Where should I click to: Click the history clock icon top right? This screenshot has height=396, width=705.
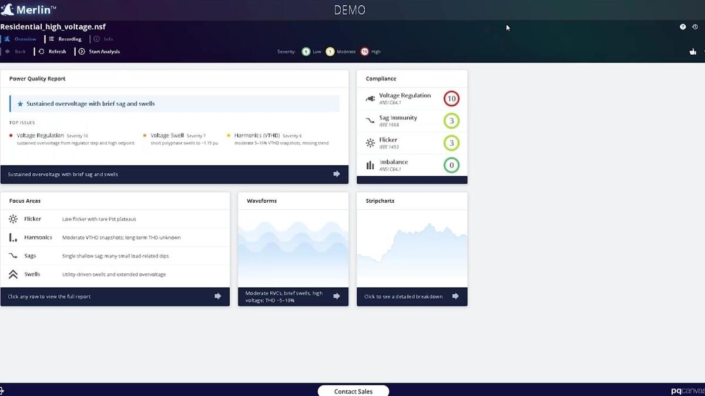pos(696,26)
